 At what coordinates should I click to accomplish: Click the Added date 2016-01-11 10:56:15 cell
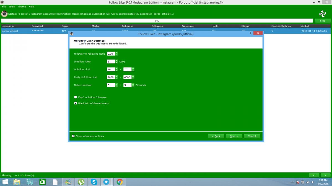[x=314, y=31]
